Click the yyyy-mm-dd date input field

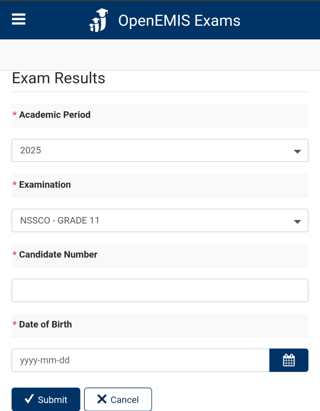pos(140,360)
